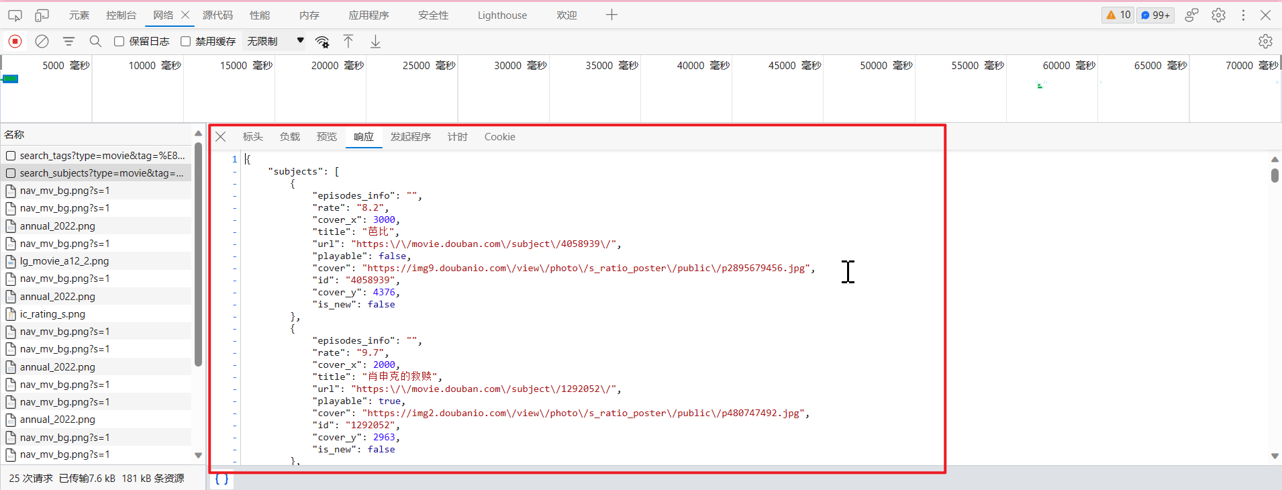The width and height of the screenshot is (1282, 490).
Task: Toggle device emulation icon
Action: tap(42, 15)
